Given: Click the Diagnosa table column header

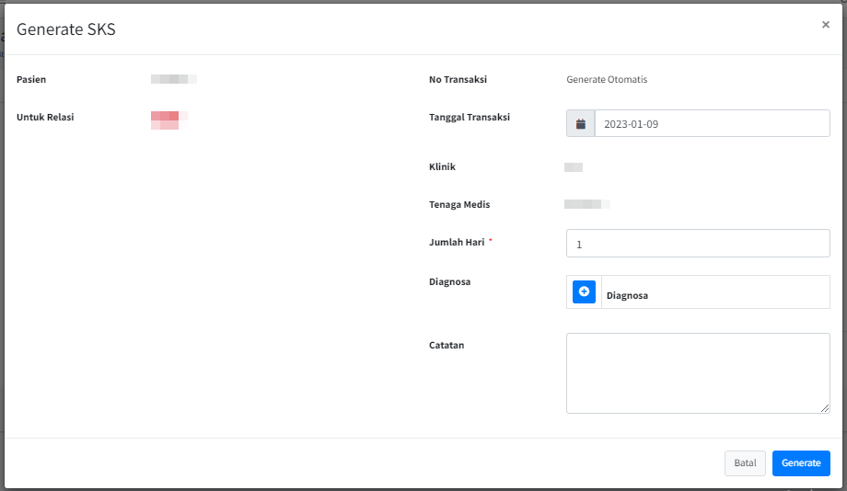Looking at the screenshot, I should click(627, 295).
